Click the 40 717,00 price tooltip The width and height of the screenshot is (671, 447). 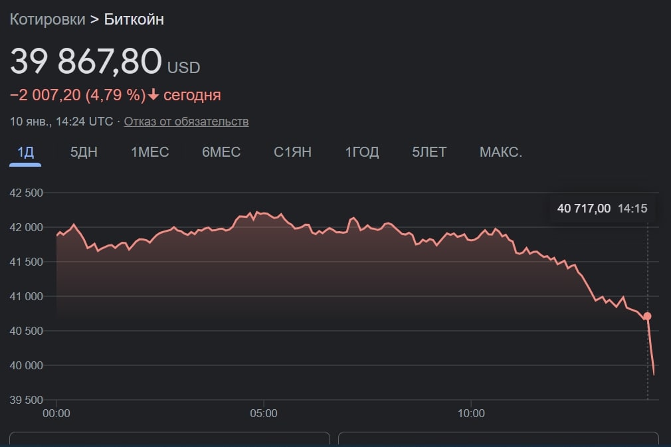coord(584,209)
